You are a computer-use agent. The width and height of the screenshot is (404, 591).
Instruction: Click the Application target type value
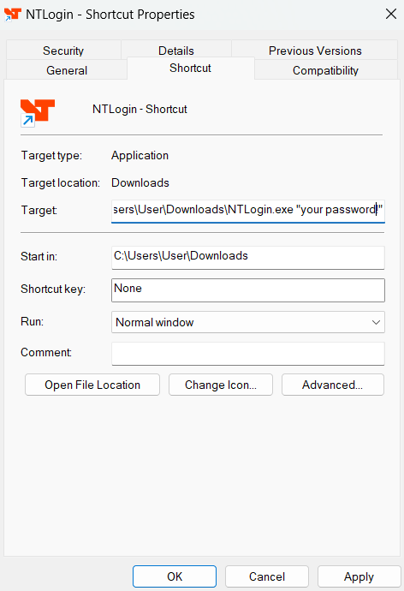(x=140, y=156)
